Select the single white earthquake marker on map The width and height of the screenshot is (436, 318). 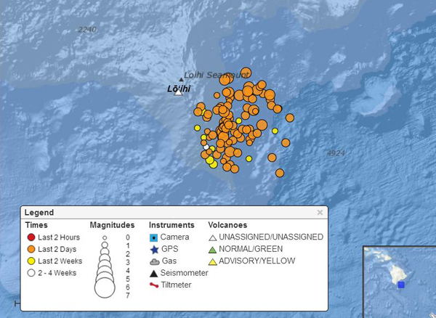206,147
